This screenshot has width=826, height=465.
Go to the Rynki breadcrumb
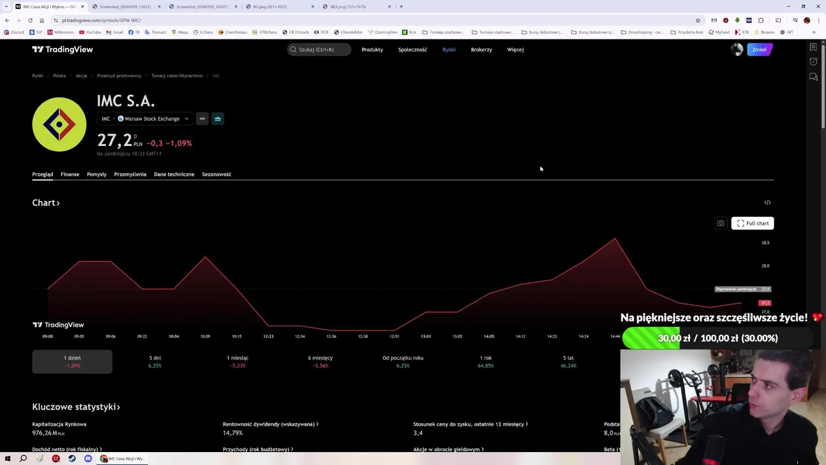coord(37,76)
